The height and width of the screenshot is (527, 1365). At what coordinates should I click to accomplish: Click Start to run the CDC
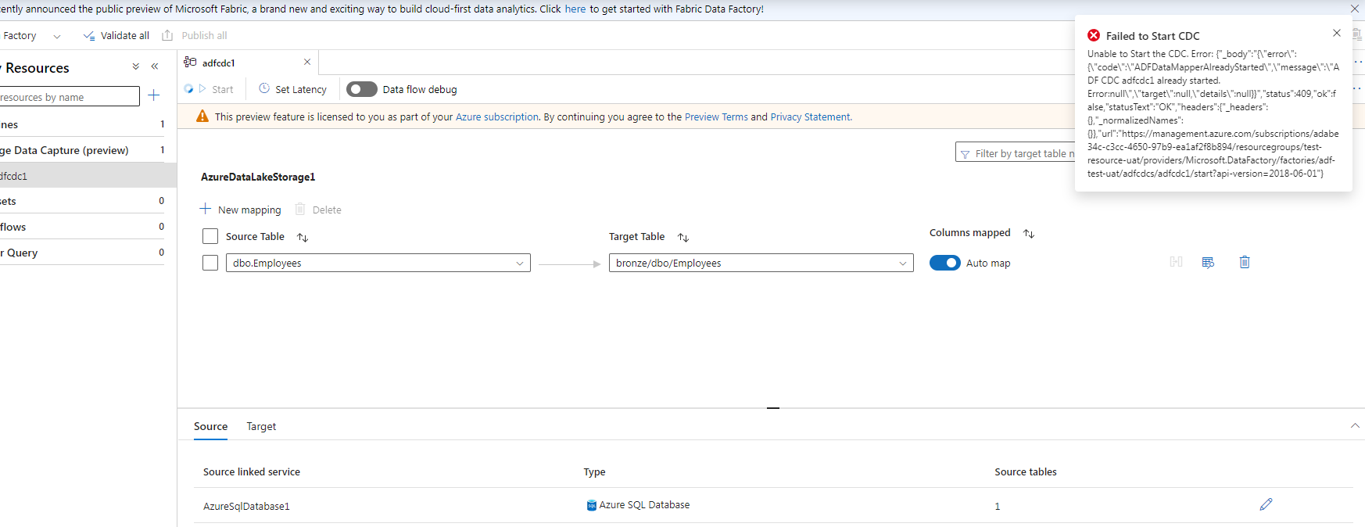click(217, 89)
